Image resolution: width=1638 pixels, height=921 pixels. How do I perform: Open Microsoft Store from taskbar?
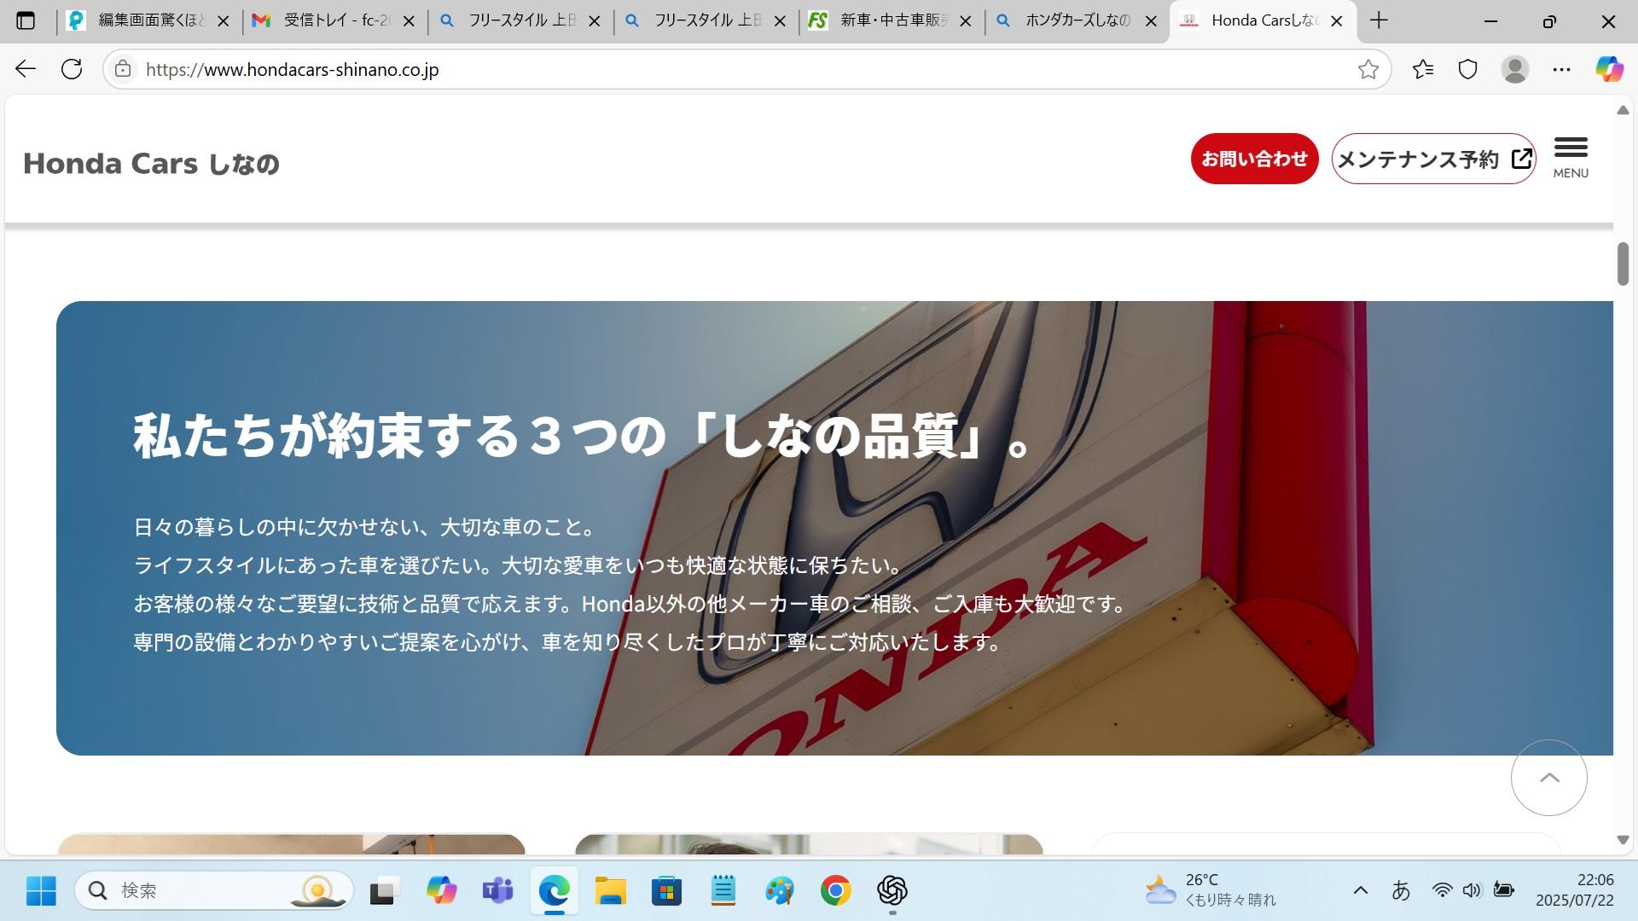(x=666, y=890)
